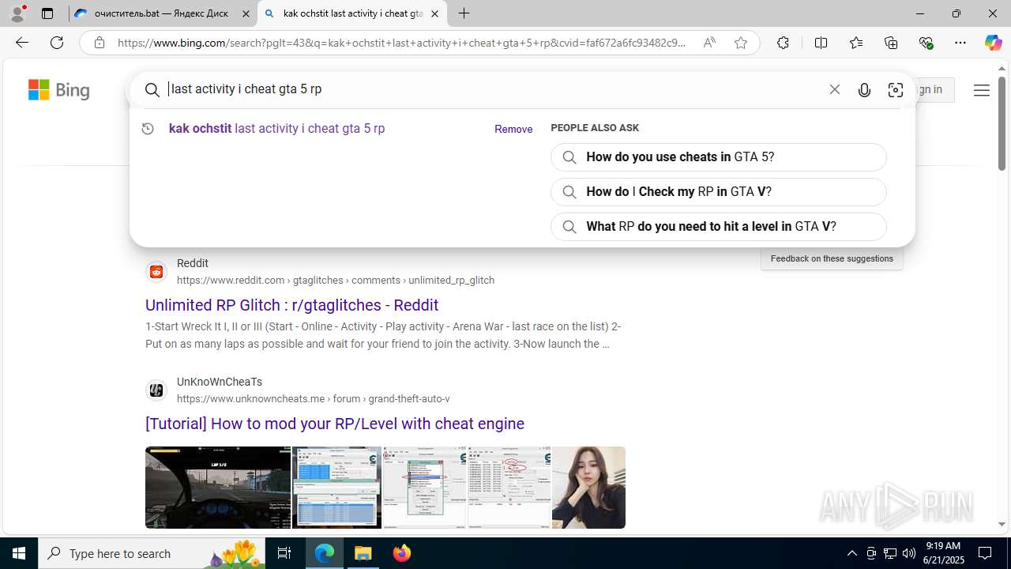Click Feedback on these suggestions
This screenshot has width=1011, height=569.
(x=832, y=258)
